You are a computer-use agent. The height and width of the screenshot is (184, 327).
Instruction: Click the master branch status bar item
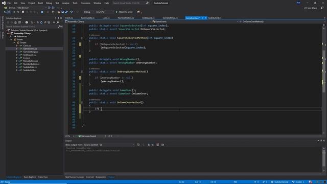[x=298, y=182]
